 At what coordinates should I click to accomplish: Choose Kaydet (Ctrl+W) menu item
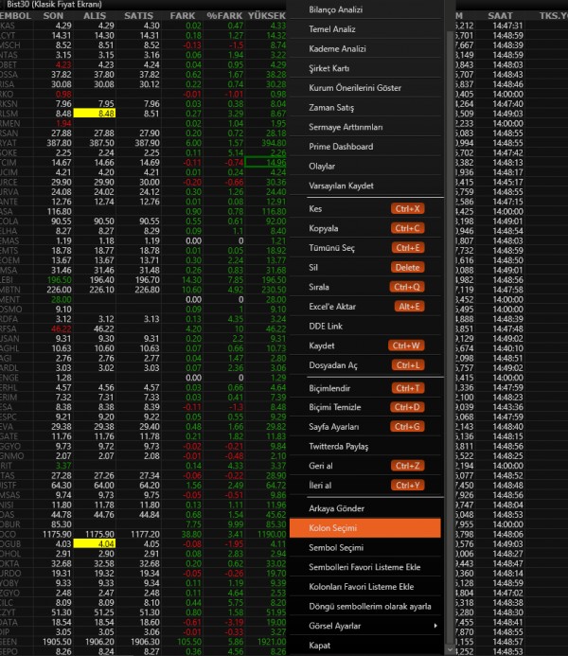pyautogui.click(x=364, y=346)
